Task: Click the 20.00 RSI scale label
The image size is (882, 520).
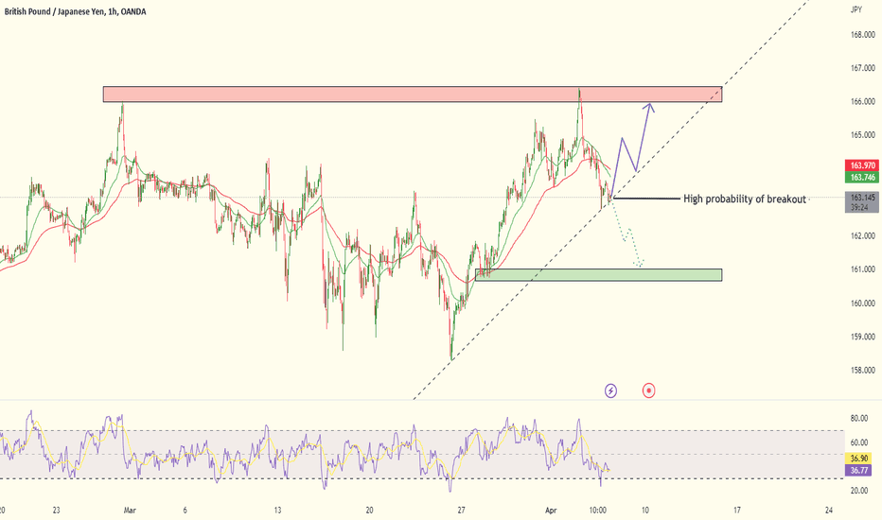Action: point(858,491)
